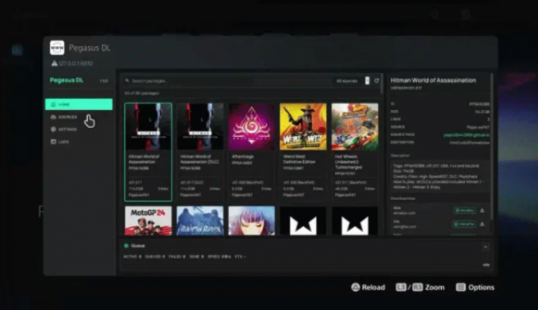Select the MotoGP 24 cover thumbnail
538x310 pixels.
pos(148,221)
